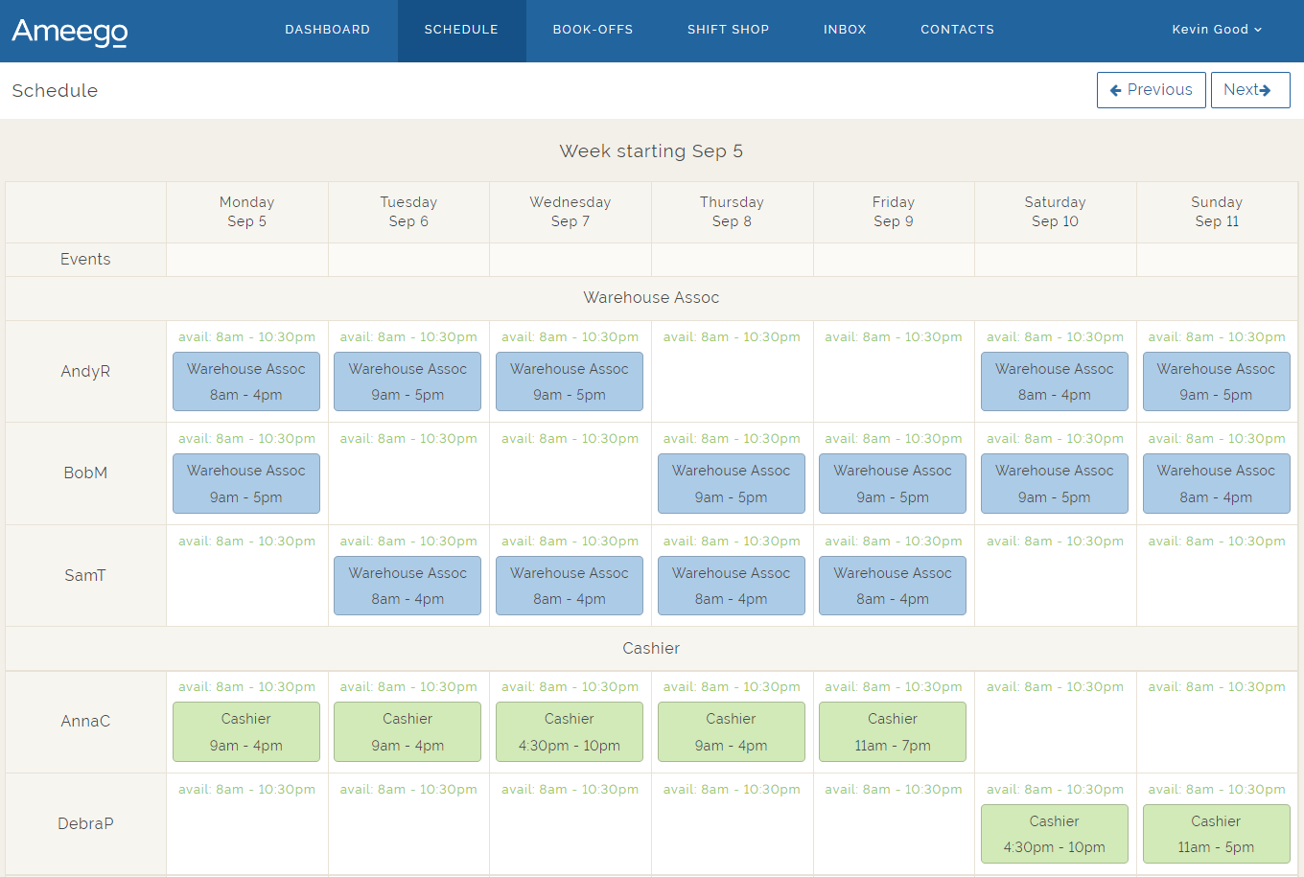Click the Thursday Sep 8 column header
The image size is (1304, 877).
[732, 212]
